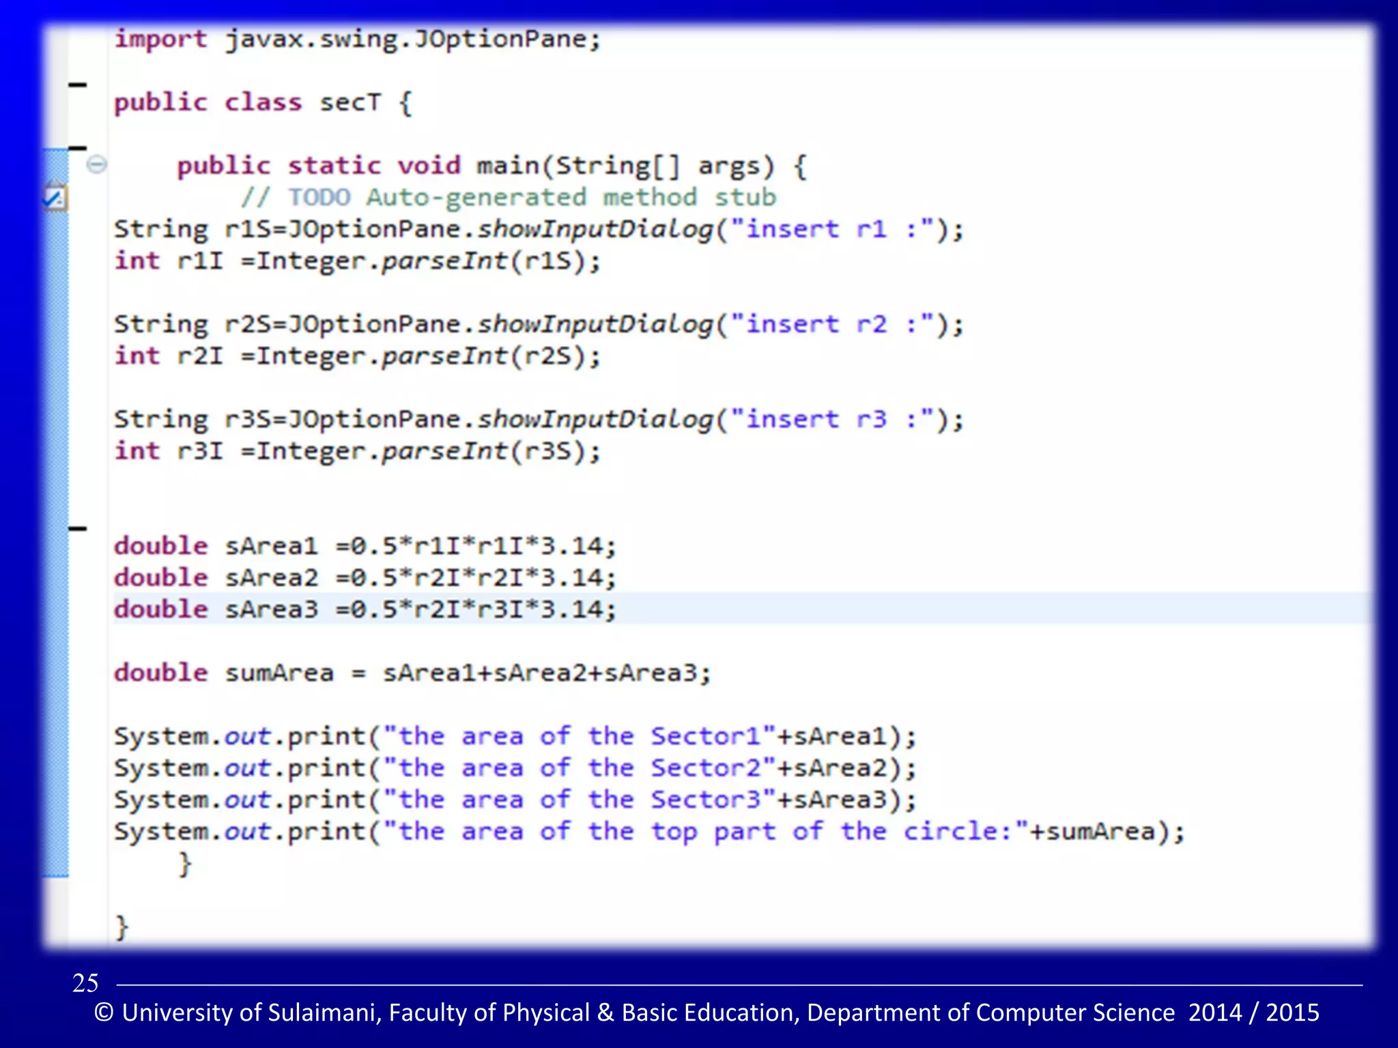Click the slide number 25

(x=85, y=983)
